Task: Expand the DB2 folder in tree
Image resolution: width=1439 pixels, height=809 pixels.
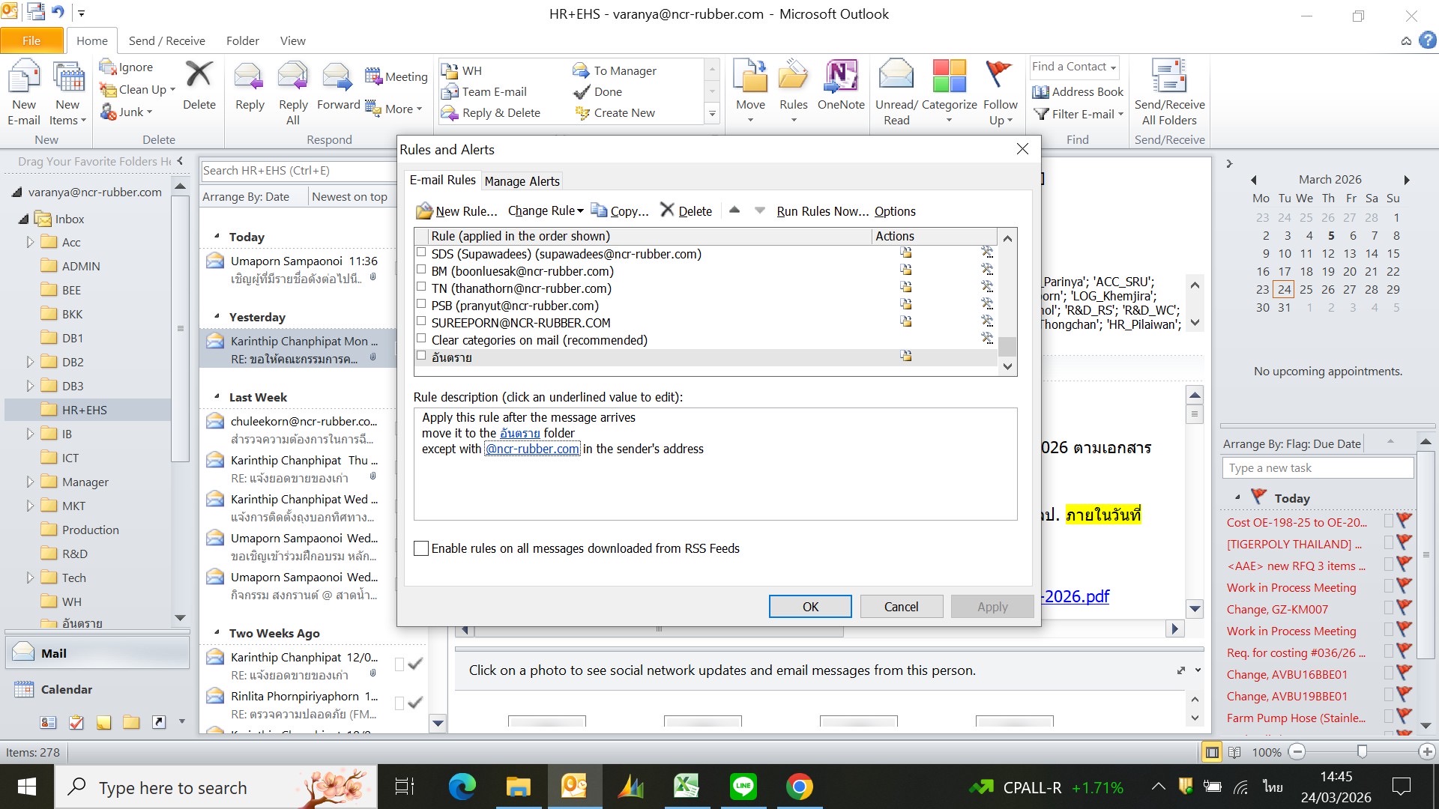Action: click(x=30, y=362)
